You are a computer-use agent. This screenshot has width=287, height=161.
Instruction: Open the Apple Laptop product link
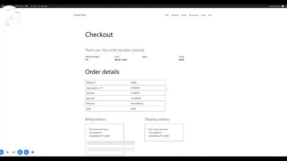(92, 88)
